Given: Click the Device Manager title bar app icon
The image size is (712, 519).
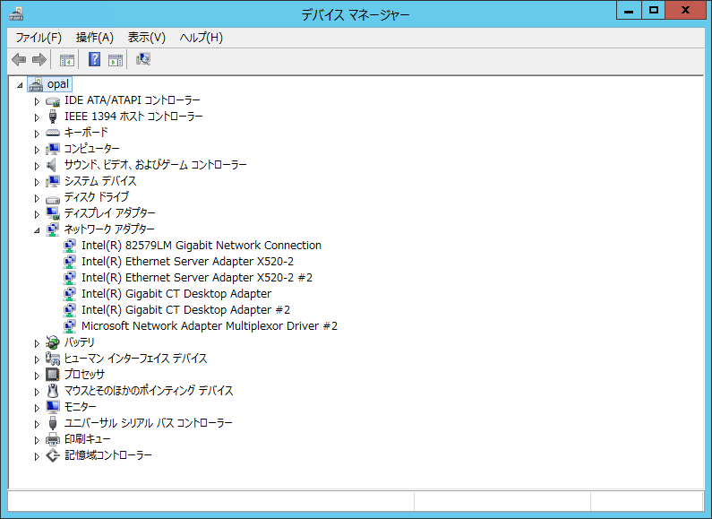Looking at the screenshot, I should (16, 14).
